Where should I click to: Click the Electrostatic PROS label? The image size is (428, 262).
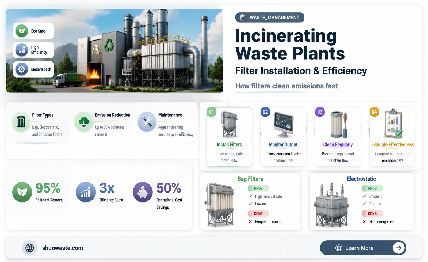point(372,188)
